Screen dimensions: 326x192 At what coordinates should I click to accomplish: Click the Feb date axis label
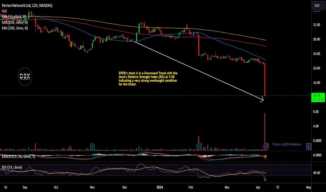(191, 187)
